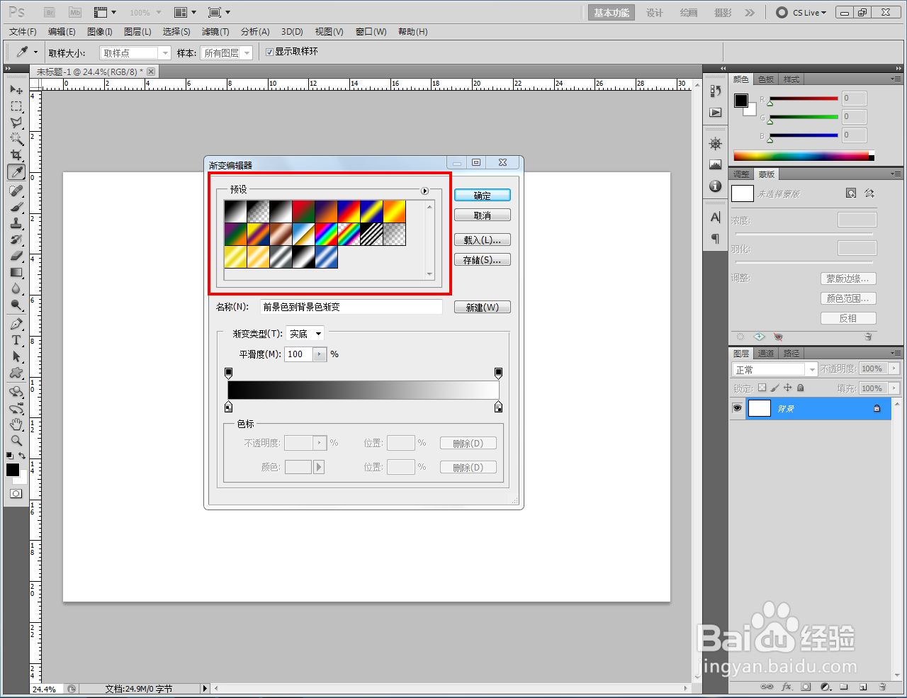
Task: Switch to 通道 tab
Action: pos(766,354)
